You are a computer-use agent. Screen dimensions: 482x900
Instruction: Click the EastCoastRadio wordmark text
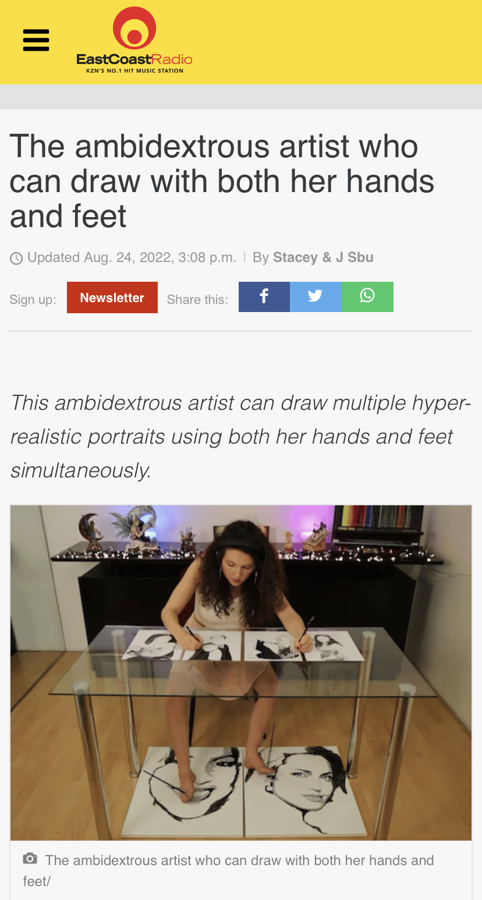(134, 59)
